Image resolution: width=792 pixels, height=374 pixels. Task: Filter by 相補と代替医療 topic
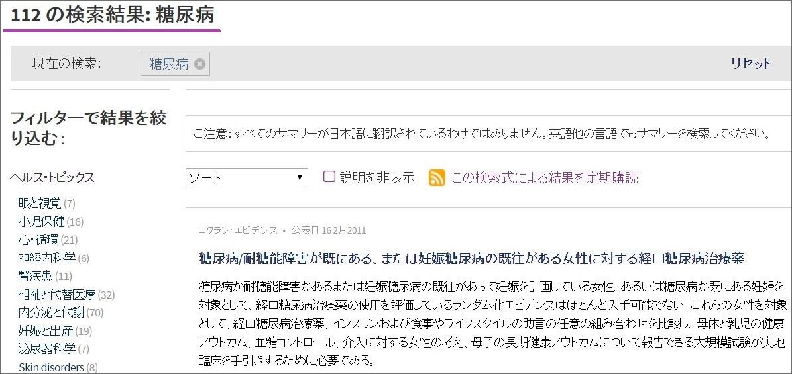(57, 295)
